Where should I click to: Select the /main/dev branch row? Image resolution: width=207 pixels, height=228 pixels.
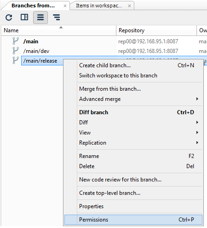coord(104,51)
